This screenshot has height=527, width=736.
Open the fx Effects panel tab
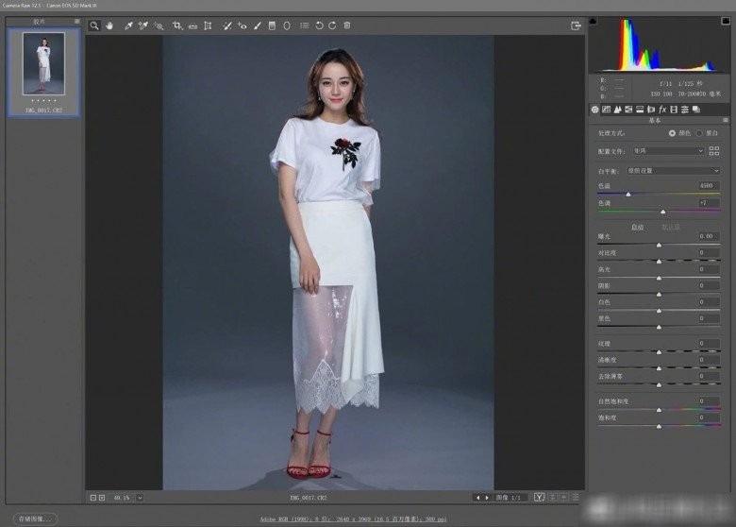tap(661, 110)
